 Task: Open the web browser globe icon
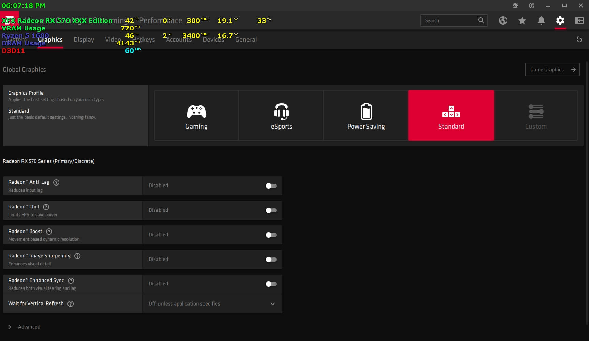click(503, 20)
